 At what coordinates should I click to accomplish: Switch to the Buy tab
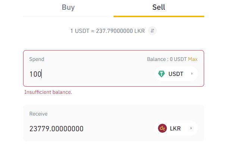(68, 7)
